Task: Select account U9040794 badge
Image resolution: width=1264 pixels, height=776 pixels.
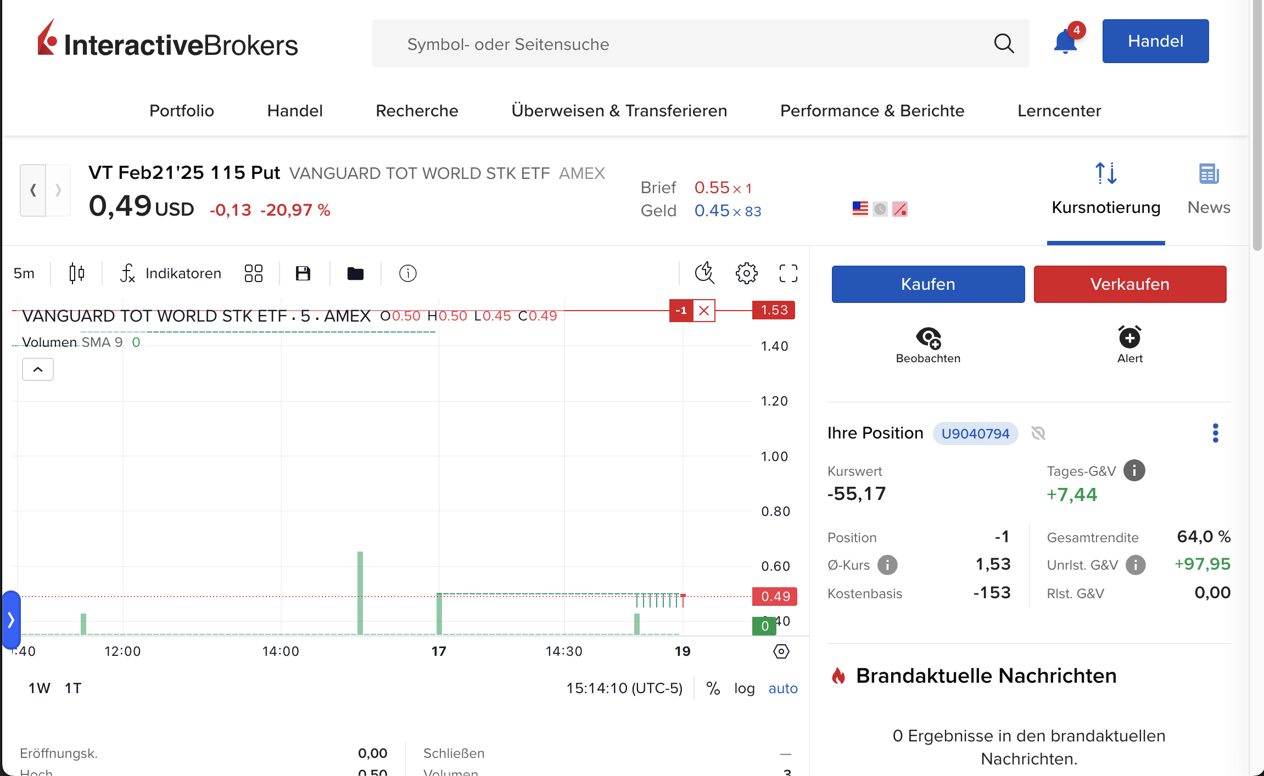Action: click(x=975, y=434)
